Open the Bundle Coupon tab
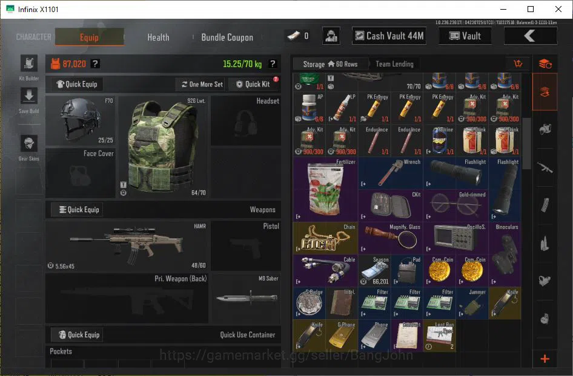This screenshot has height=376, width=573. point(227,37)
